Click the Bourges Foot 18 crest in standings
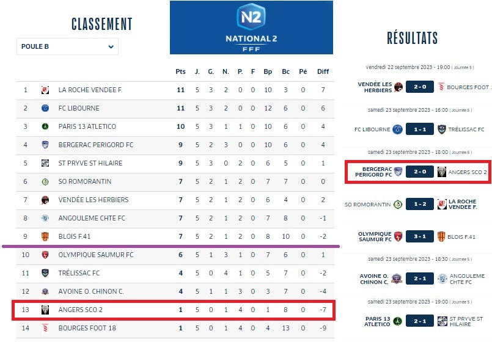The height and width of the screenshot is (342, 492). [x=45, y=328]
